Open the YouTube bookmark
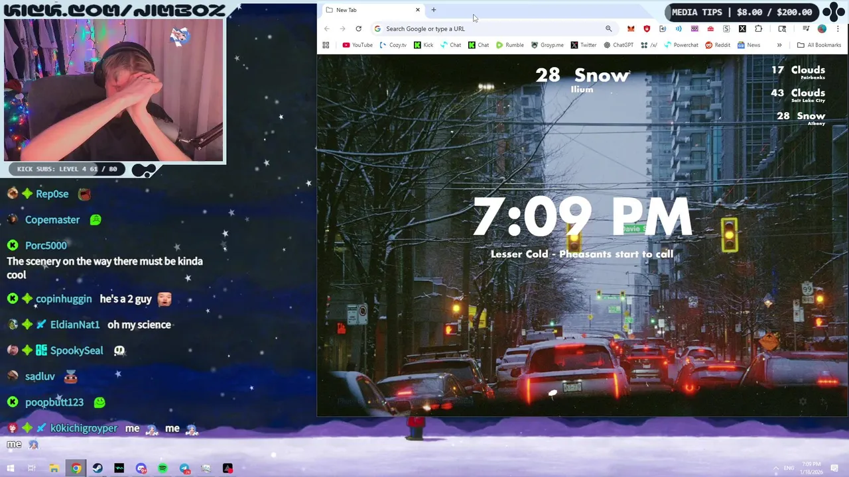Image resolution: width=849 pixels, height=477 pixels. 358,45
